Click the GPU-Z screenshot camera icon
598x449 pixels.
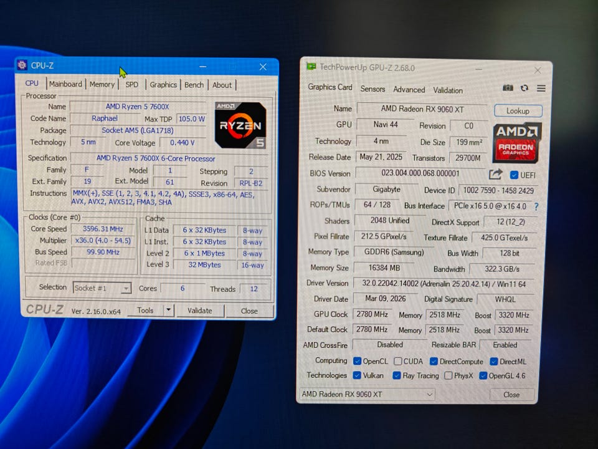pyautogui.click(x=508, y=88)
